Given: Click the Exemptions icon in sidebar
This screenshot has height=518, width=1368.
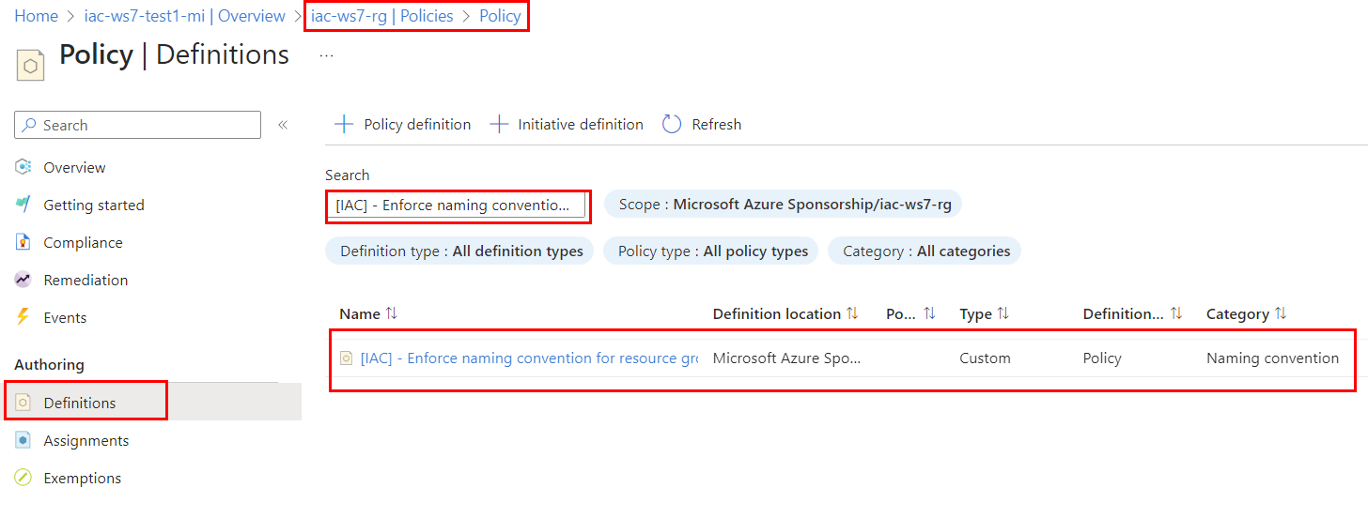Looking at the screenshot, I should point(23,478).
